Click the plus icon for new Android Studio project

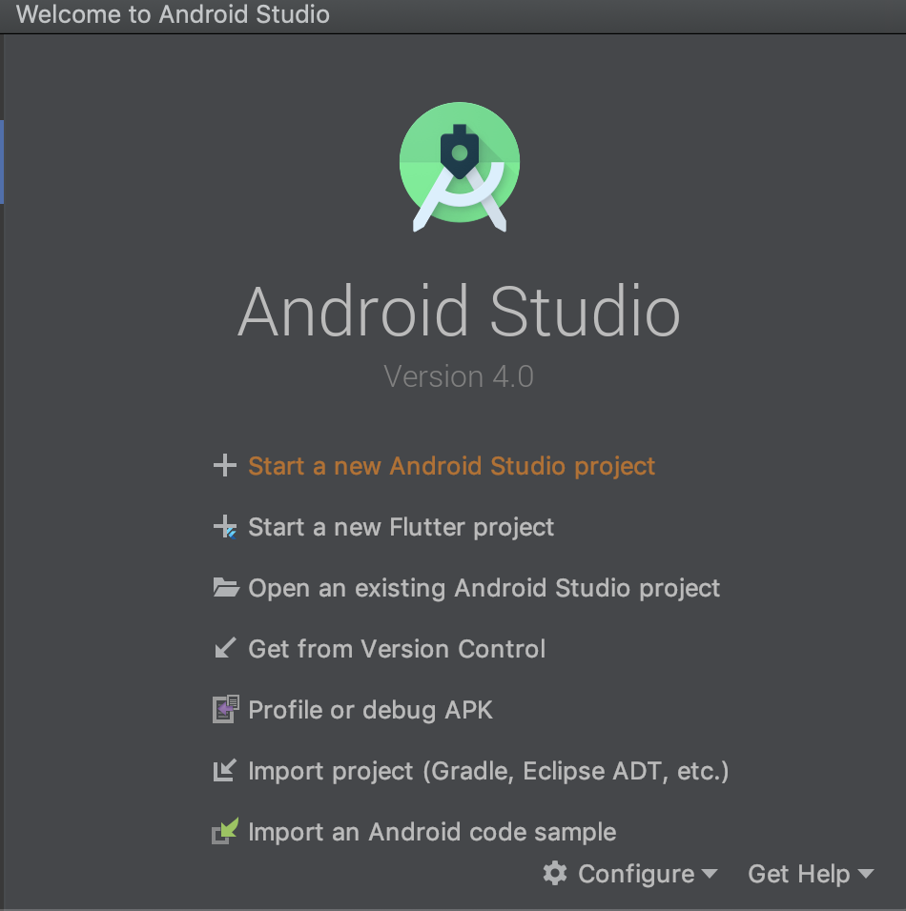pyautogui.click(x=224, y=466)
